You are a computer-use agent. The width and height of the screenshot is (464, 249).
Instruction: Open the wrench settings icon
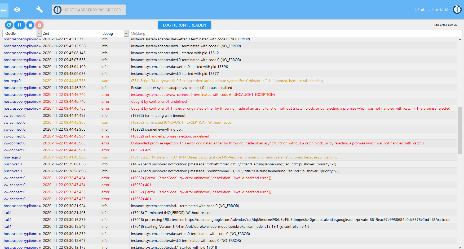coord(39,10)
